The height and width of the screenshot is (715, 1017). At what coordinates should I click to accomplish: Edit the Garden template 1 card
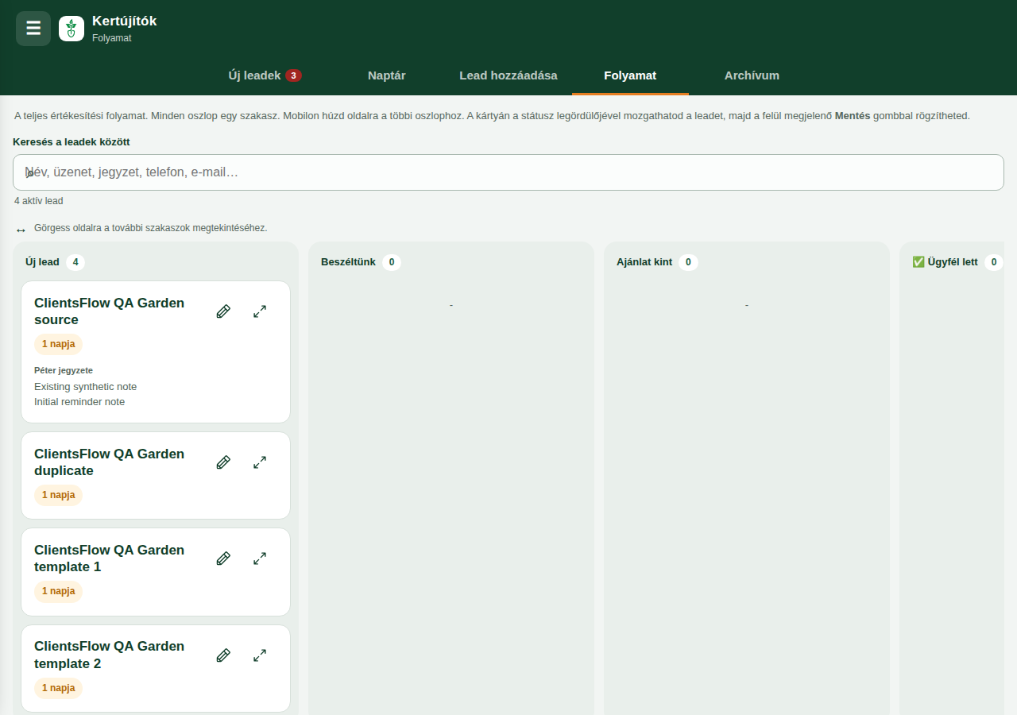click(x=223, y=558)
